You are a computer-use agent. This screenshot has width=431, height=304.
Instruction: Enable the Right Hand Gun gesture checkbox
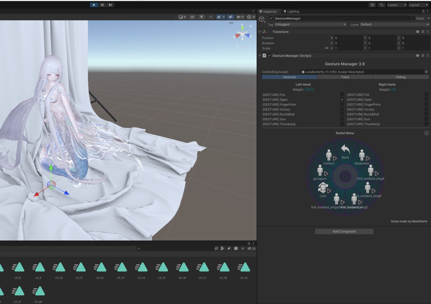click(x=426, y=119)
